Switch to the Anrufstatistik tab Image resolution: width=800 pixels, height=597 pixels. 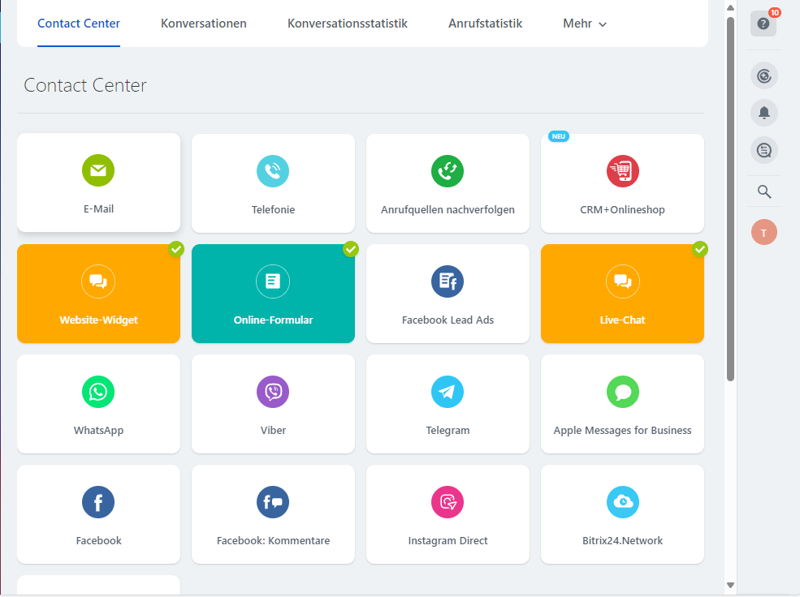[x=485, y=24]
